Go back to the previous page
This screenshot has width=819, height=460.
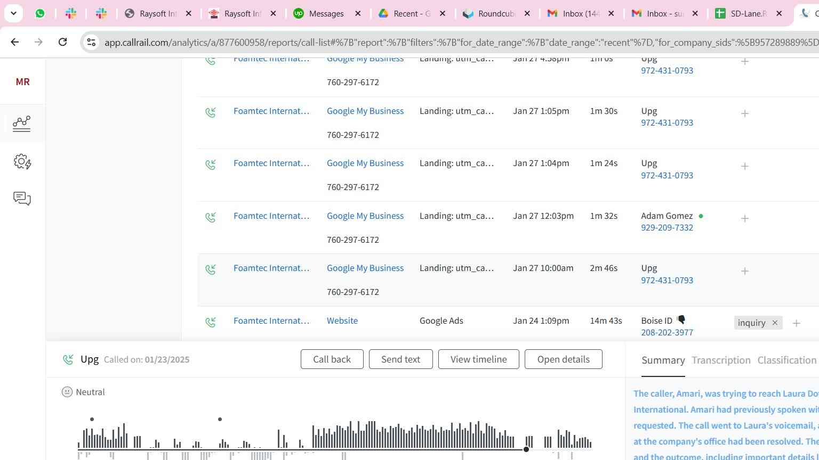click(x=14, y=42)
